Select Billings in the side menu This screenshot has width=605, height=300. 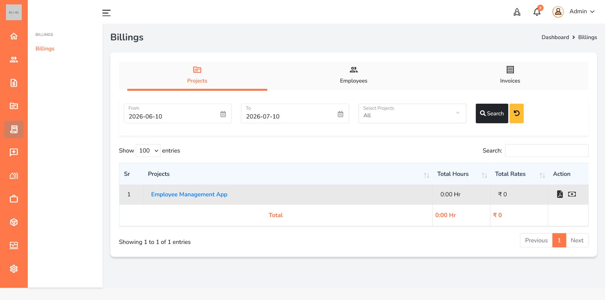tap(45, 48)
